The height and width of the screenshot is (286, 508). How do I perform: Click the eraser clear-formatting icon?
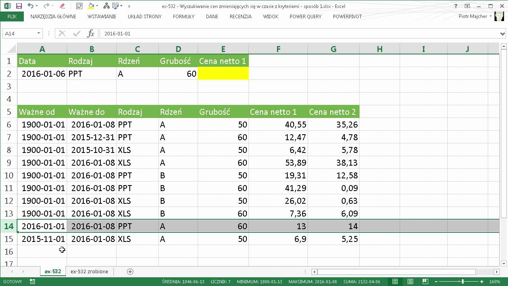coord(62,6)
